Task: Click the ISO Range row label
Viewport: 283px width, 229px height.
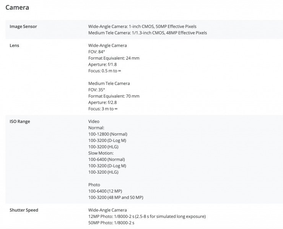Action: [20, 122]
